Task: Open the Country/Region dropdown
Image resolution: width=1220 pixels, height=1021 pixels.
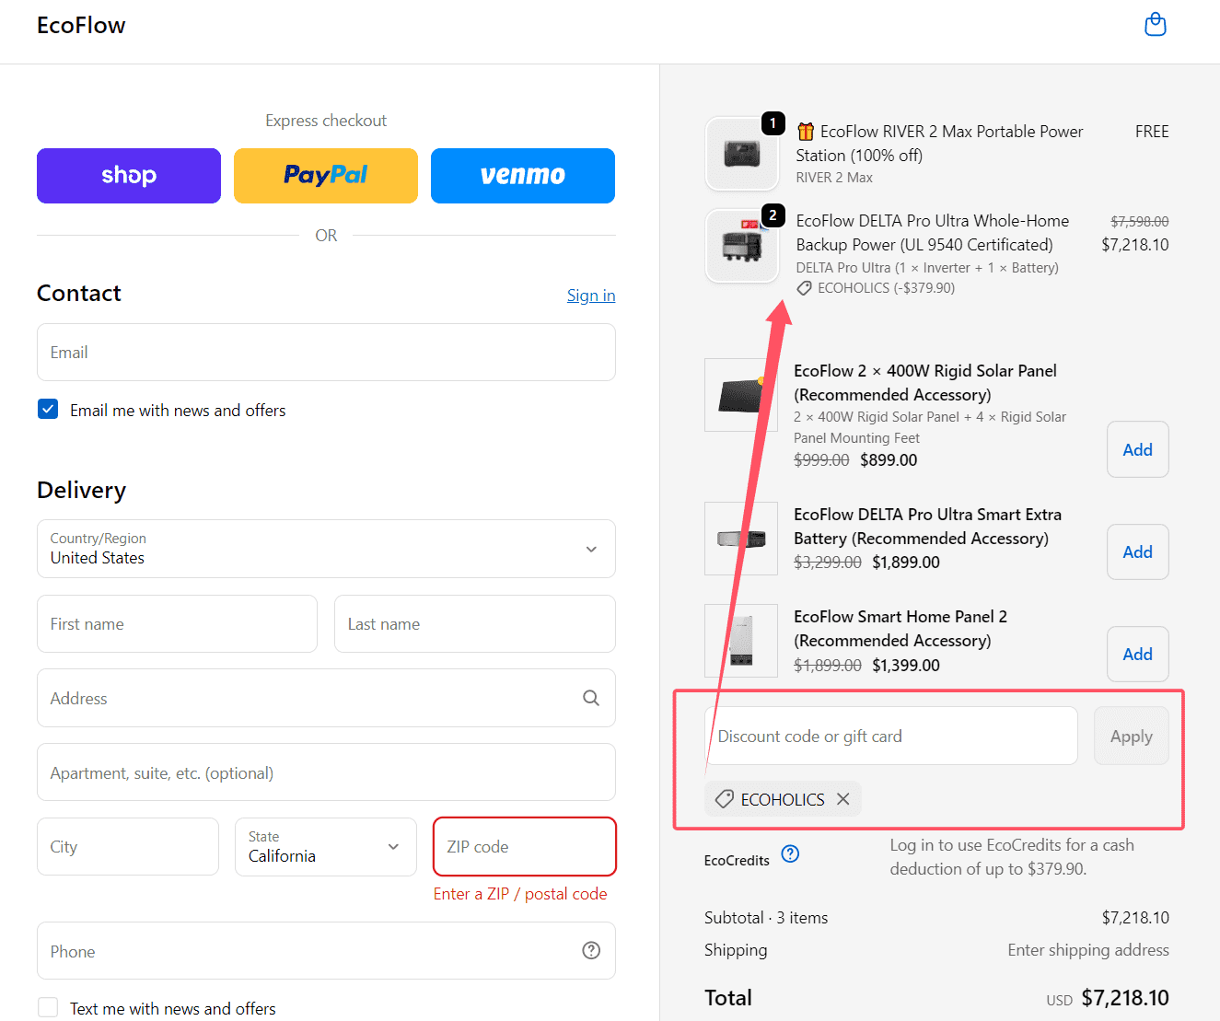Action: point(326,549)
